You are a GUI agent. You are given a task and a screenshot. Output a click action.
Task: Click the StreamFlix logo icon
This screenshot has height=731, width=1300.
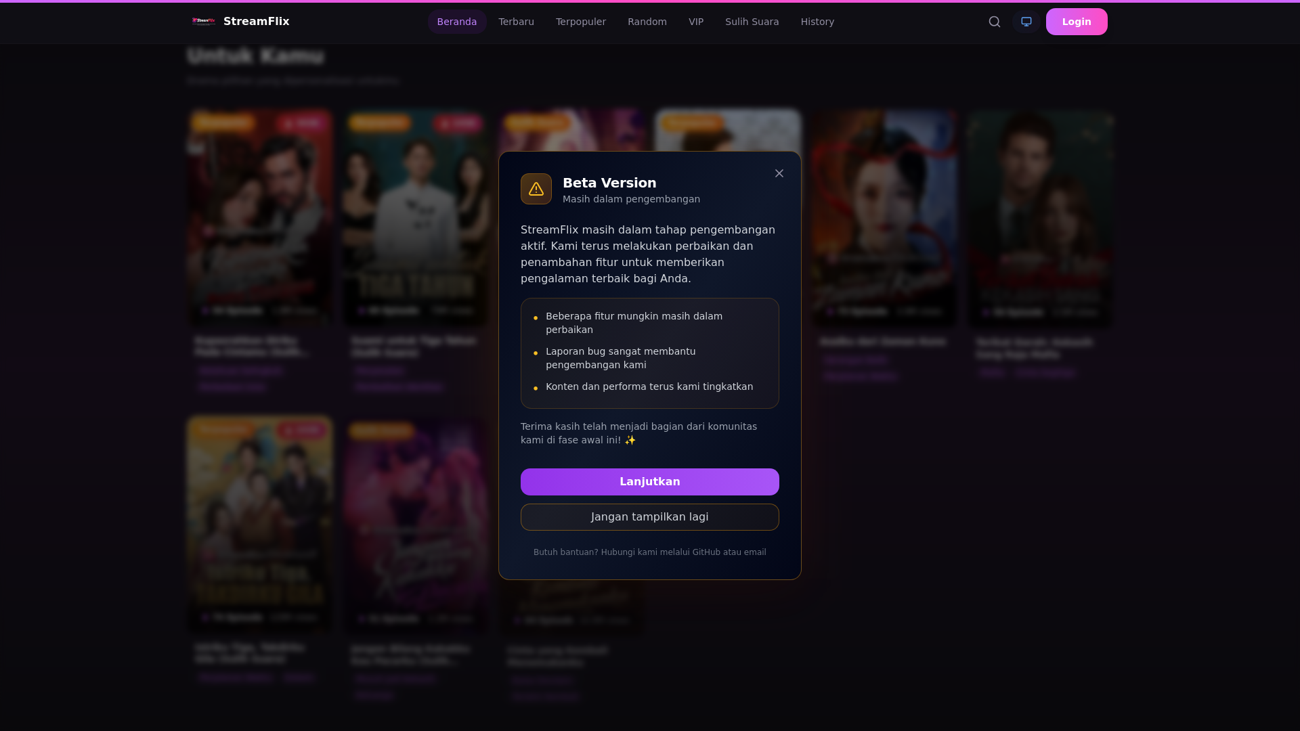tap(203, 22)
